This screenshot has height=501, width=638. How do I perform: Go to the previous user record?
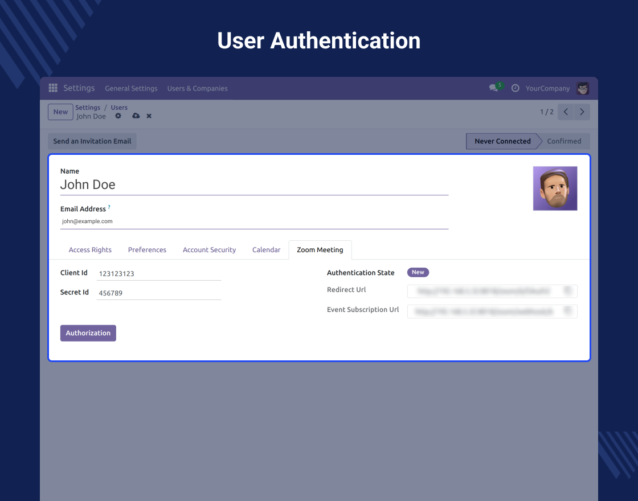pos(566,112)
